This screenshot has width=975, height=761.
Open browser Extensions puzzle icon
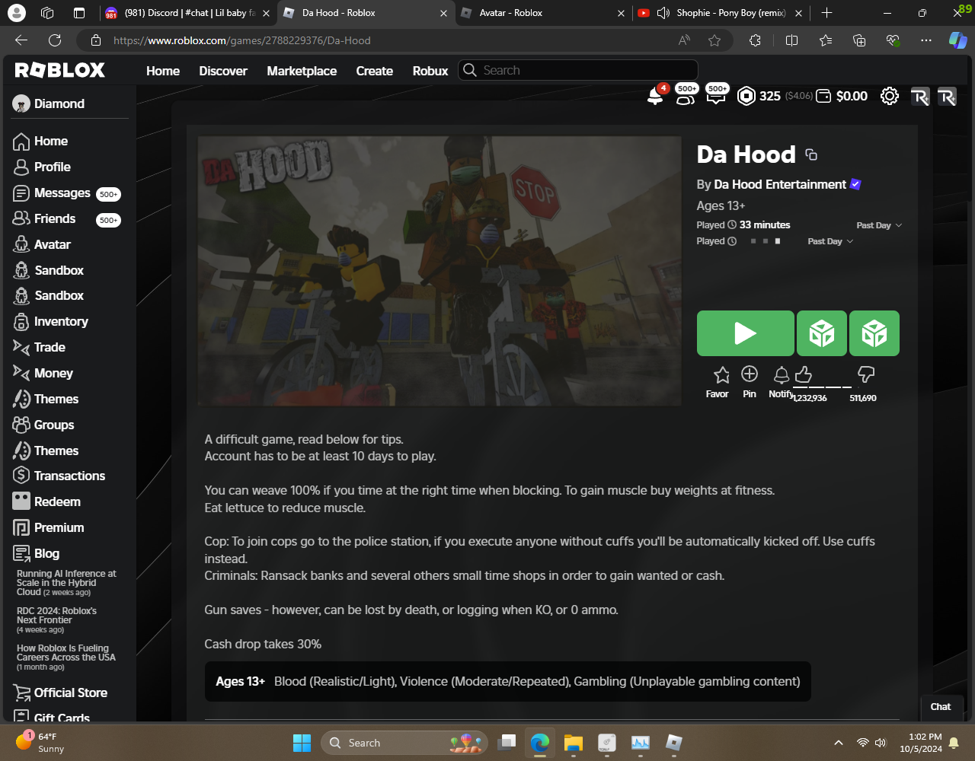755,40
